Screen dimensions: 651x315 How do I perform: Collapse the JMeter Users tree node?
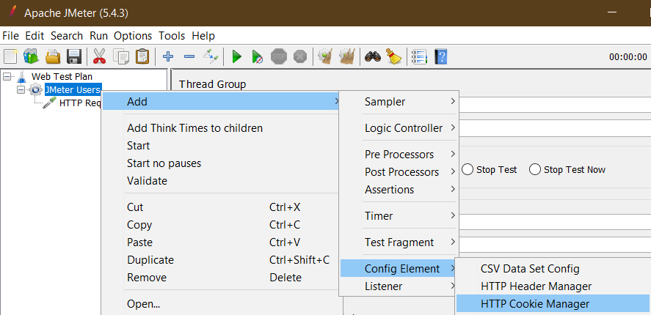[x=21, y=89]
